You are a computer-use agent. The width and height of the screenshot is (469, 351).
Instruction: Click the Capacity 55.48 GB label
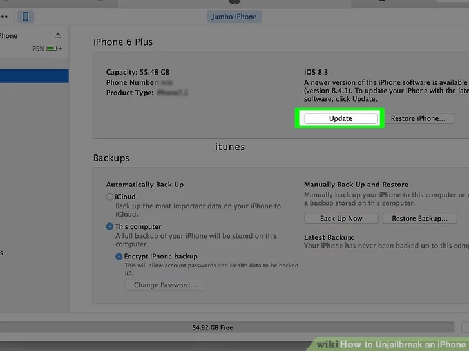point(139,72)
